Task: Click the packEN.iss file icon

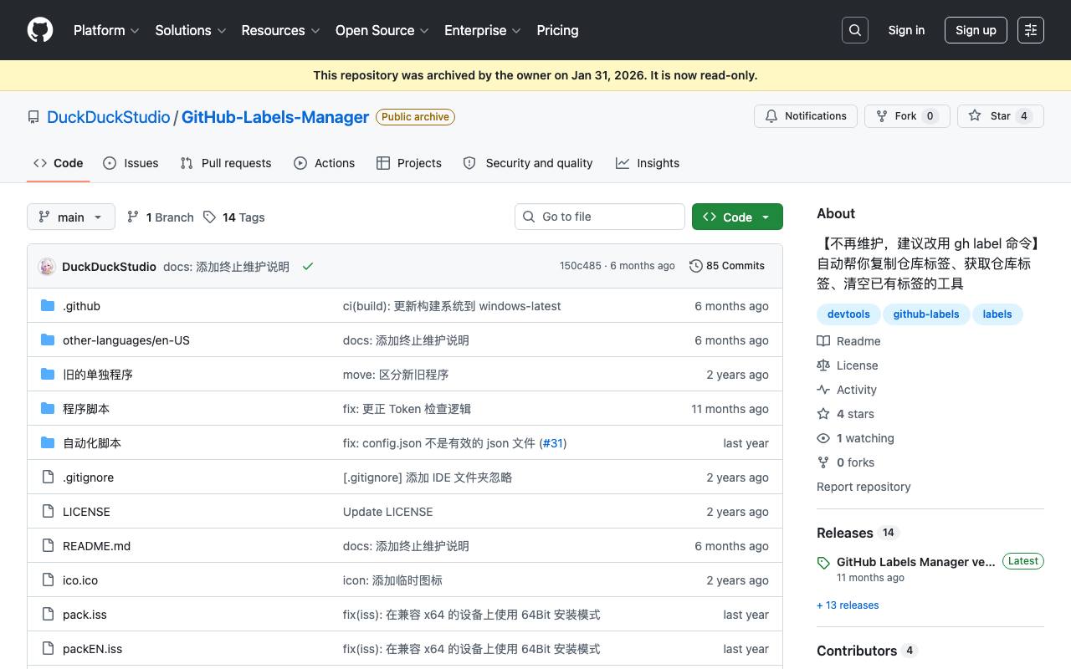Action: click(x=48, y=649)
